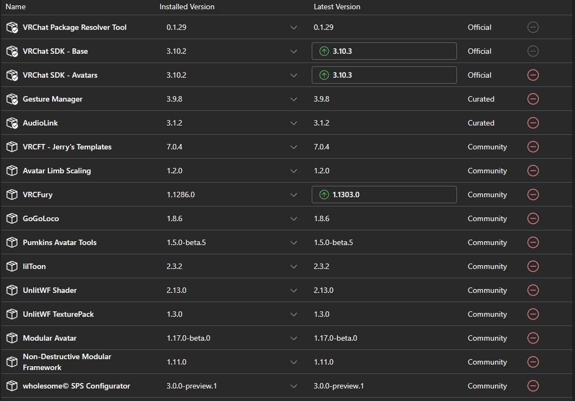575x401 pixels.
Task: Select the Official label in Package Resolver row
Action: click(x=479, y=27)
